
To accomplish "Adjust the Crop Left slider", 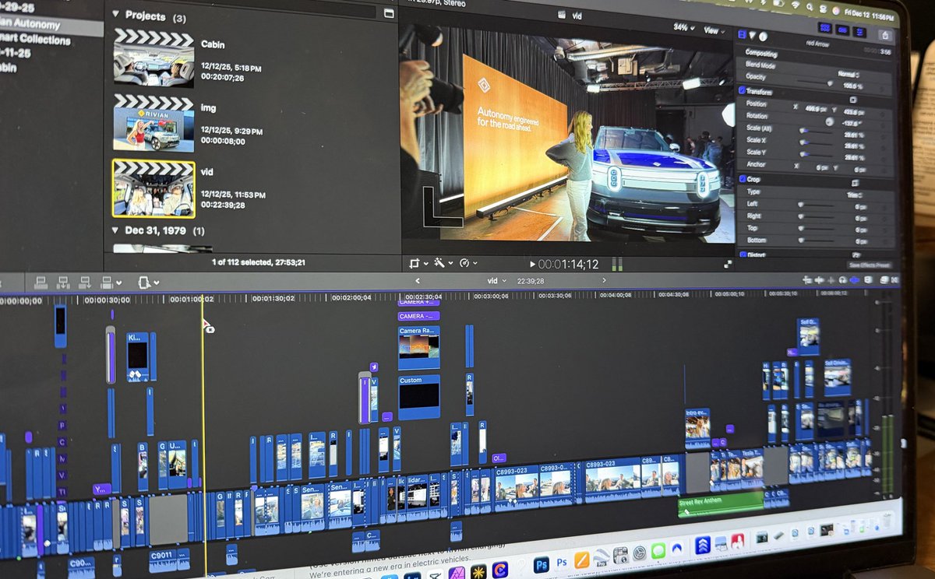I will point(815,205).
